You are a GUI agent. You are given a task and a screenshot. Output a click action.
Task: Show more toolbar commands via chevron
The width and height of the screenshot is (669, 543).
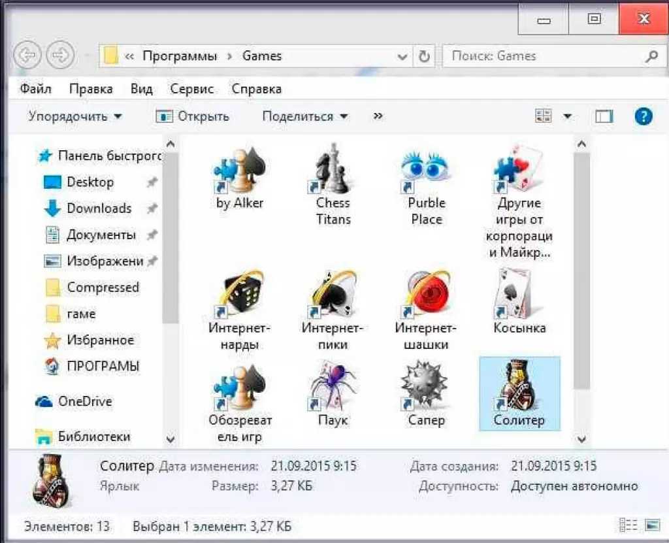coord(378,116)
